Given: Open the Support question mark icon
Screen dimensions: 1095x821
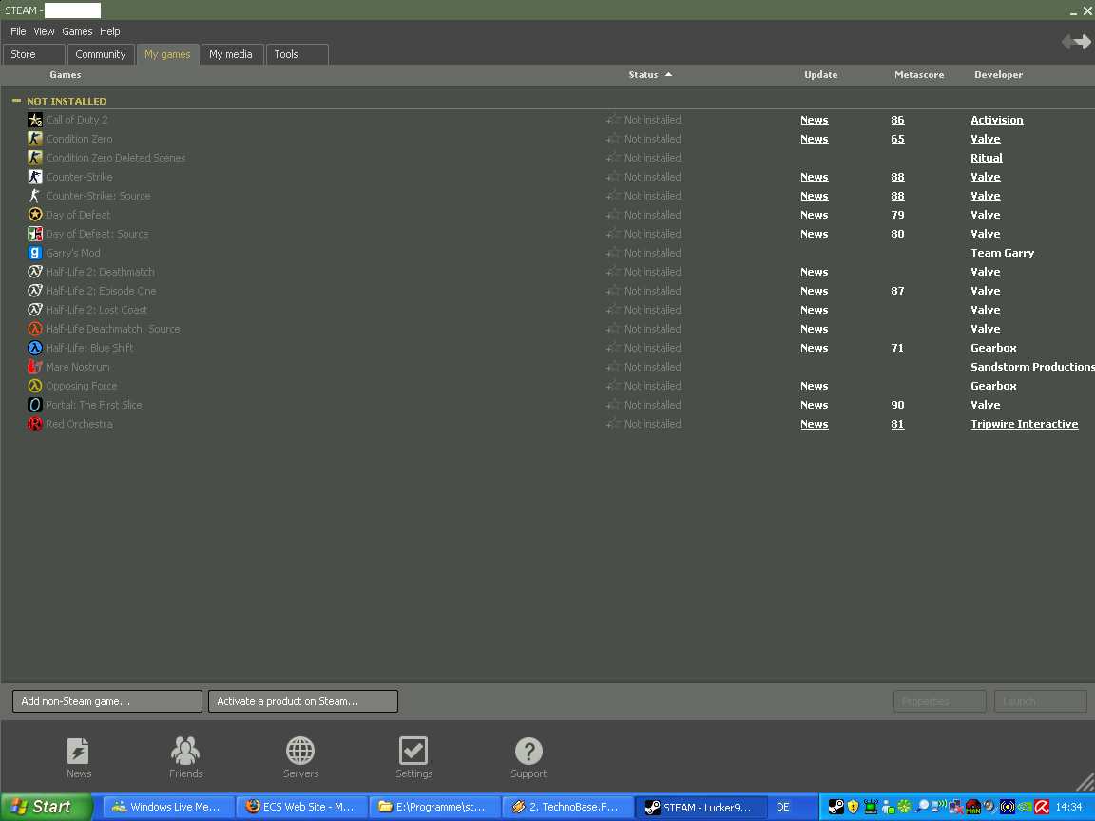Looking at the screenshot, I should point(528,752).
